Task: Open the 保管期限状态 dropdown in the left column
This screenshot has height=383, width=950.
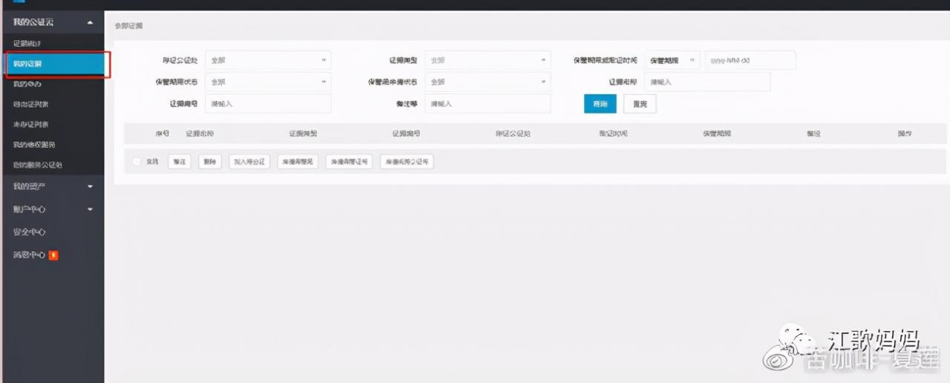Action: (268, 82)
